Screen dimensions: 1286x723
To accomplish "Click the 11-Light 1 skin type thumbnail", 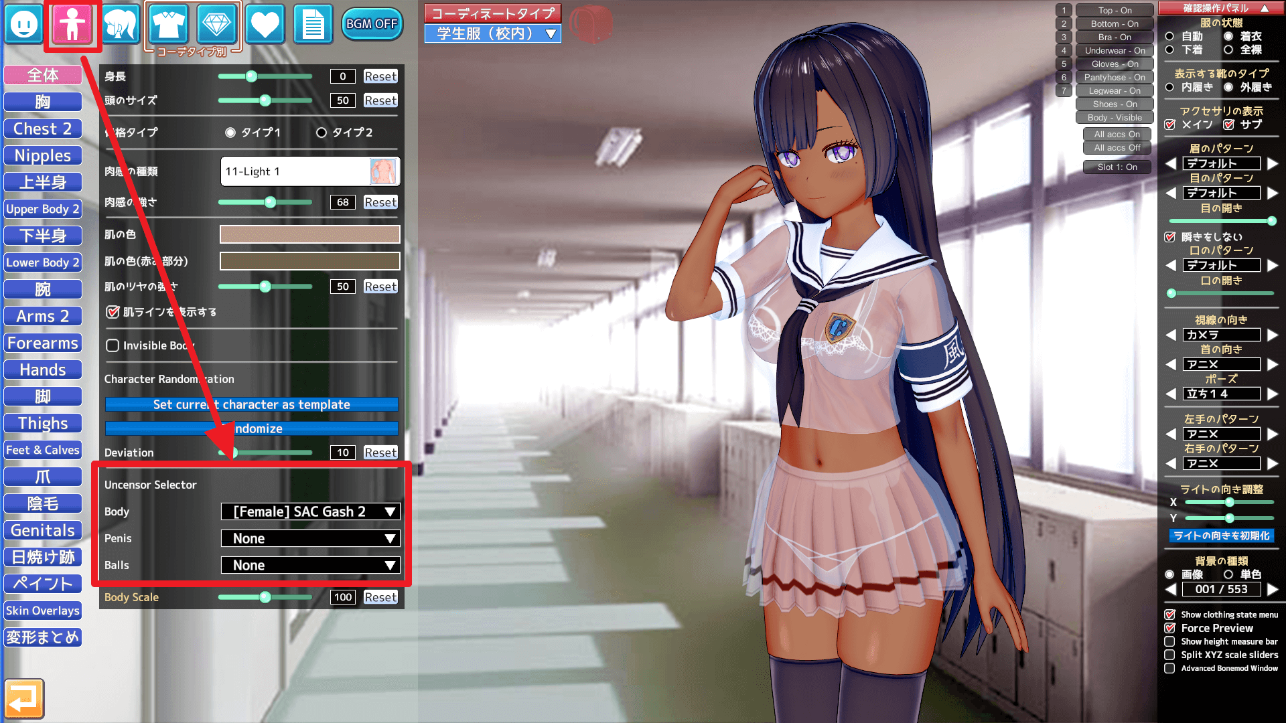I will click(x=382, y=171).
